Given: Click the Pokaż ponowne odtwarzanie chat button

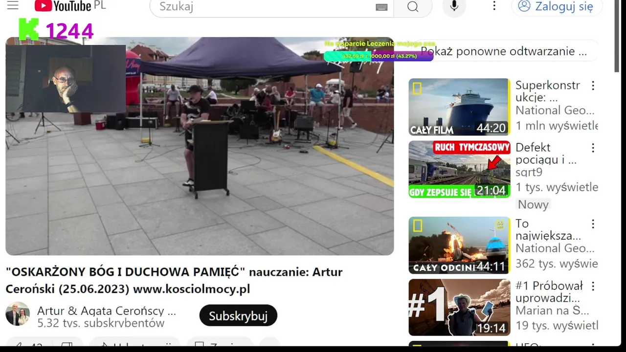Looking at the screenshot, I should click(x=504, y=51).
